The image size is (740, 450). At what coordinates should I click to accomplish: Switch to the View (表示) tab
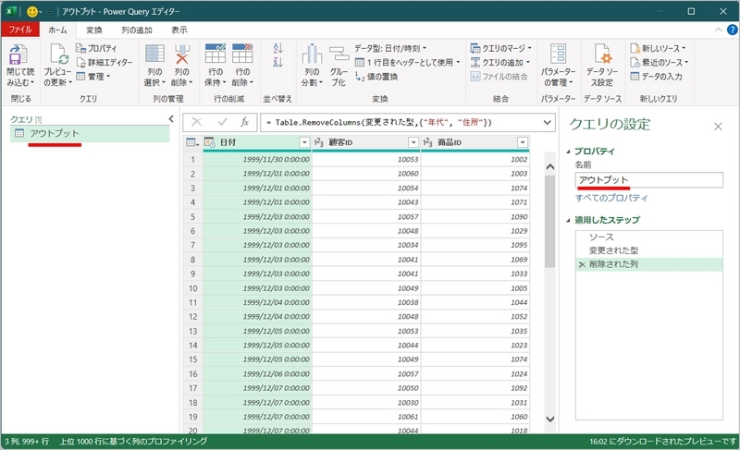tap(179, 30)
